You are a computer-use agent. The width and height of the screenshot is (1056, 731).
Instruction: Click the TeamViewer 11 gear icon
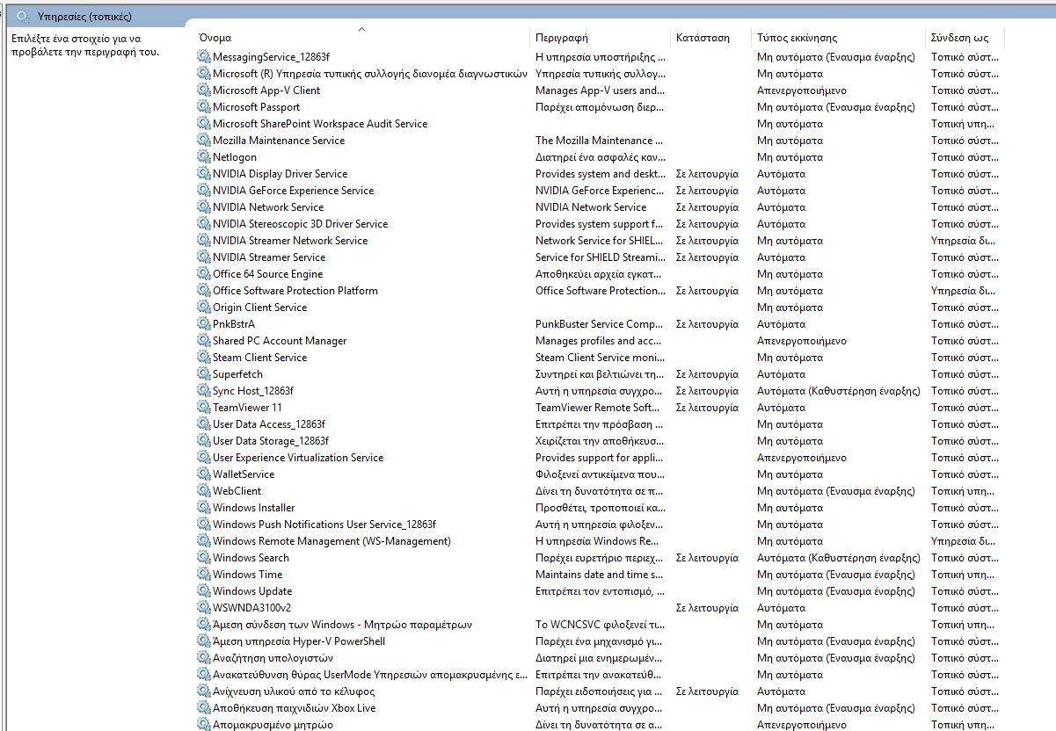pos(204,408)
